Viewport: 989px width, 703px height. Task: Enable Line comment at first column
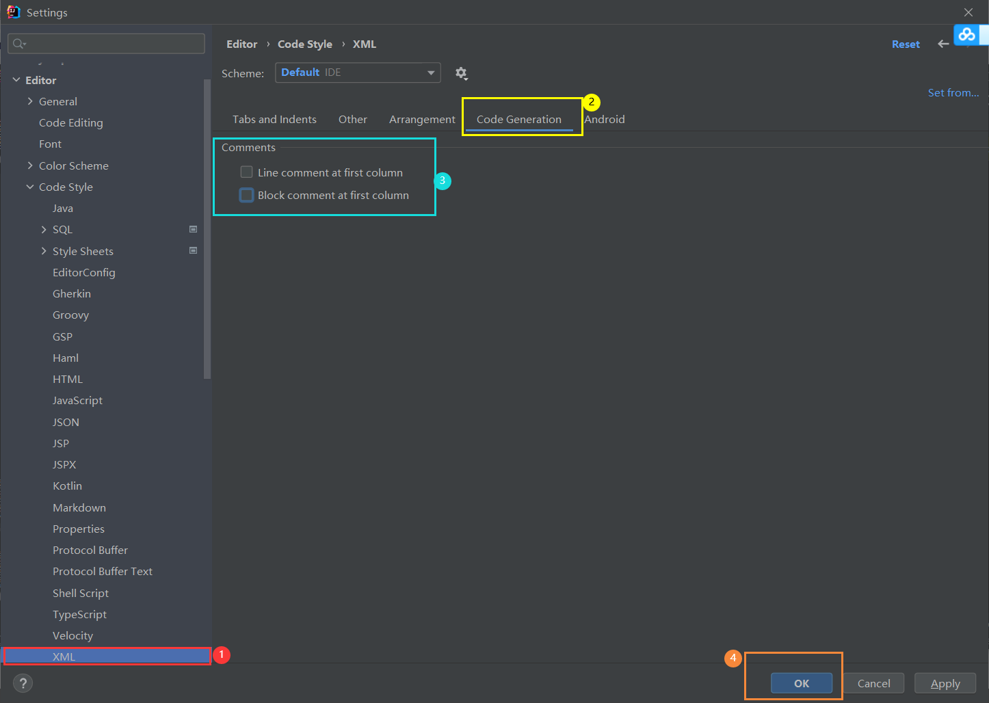[x=247, y=172]
